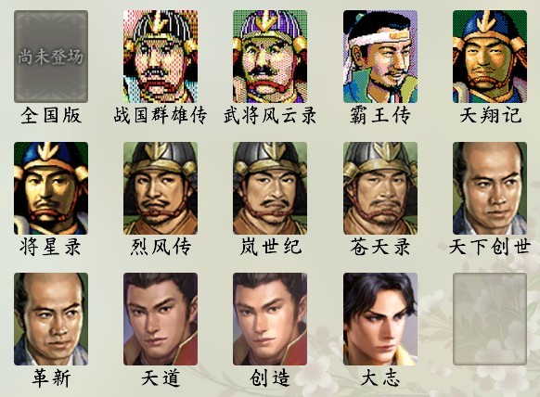The width and height of the screenshot is (540, 397).
Task: Click the empty blank card slot
Action: click(x=490, y=319)
